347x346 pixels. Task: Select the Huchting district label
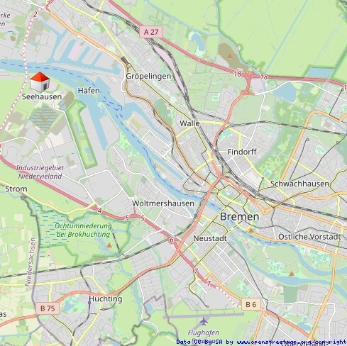pos(106,298)
